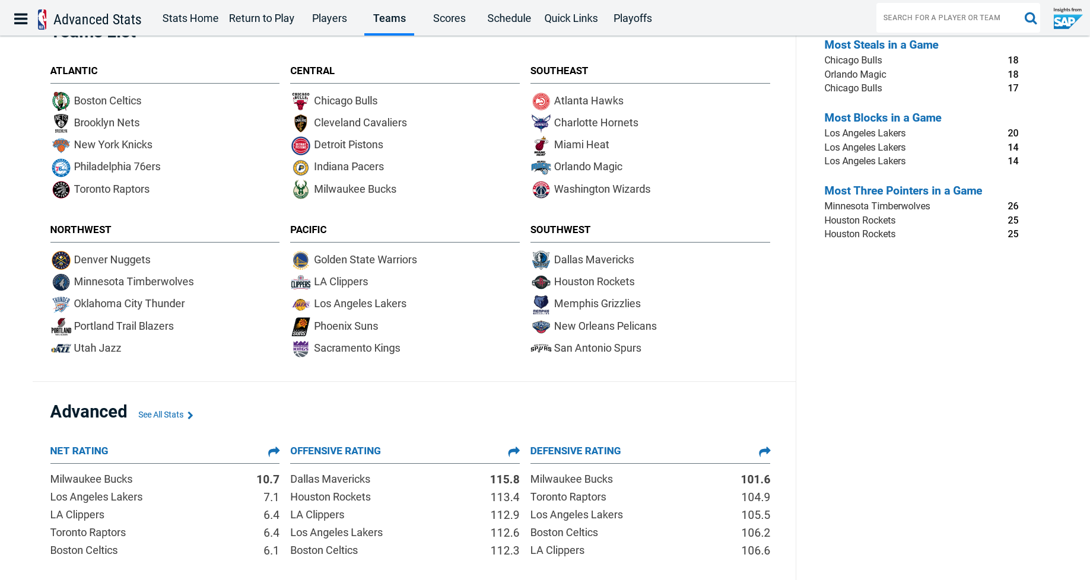Open Quick Links menu
This screenshot has width=1090, height=580.
[x=571, y=18]
